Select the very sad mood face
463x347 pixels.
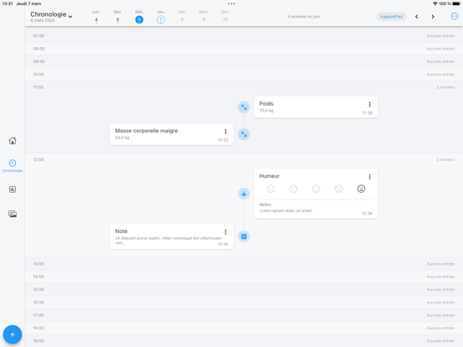(271, 189)
